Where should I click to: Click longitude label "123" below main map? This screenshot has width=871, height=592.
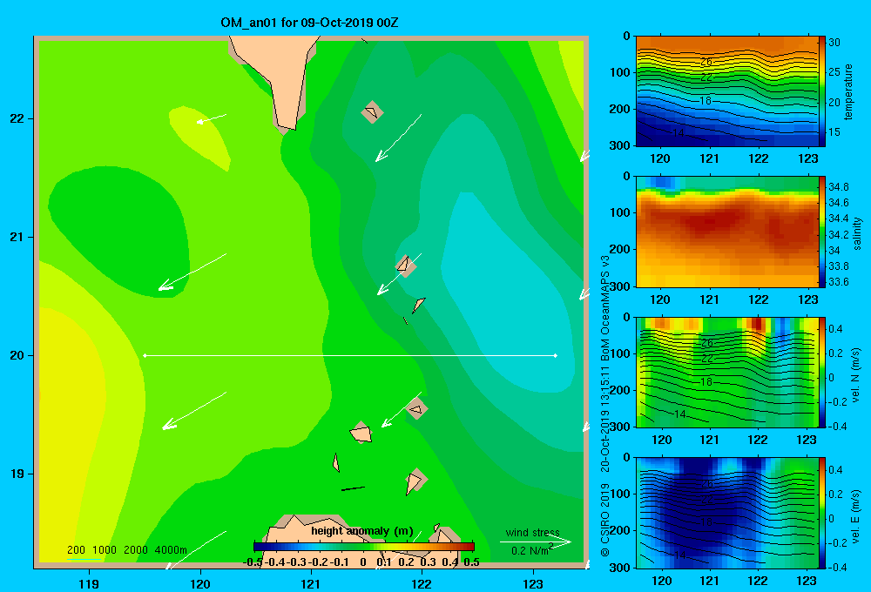(533, 583)
